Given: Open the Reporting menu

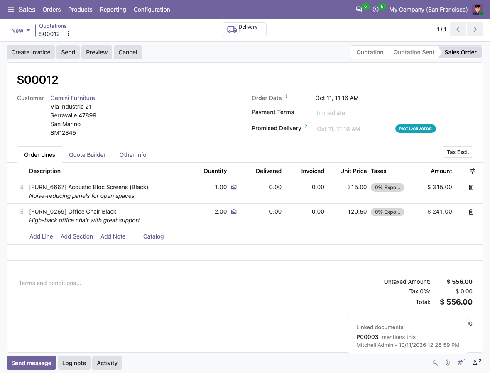Looking at the screenshot, I should [113, 10].
